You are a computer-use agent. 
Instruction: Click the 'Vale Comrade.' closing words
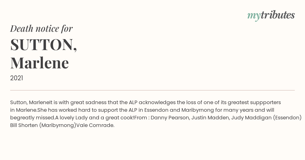coord(95,125)
